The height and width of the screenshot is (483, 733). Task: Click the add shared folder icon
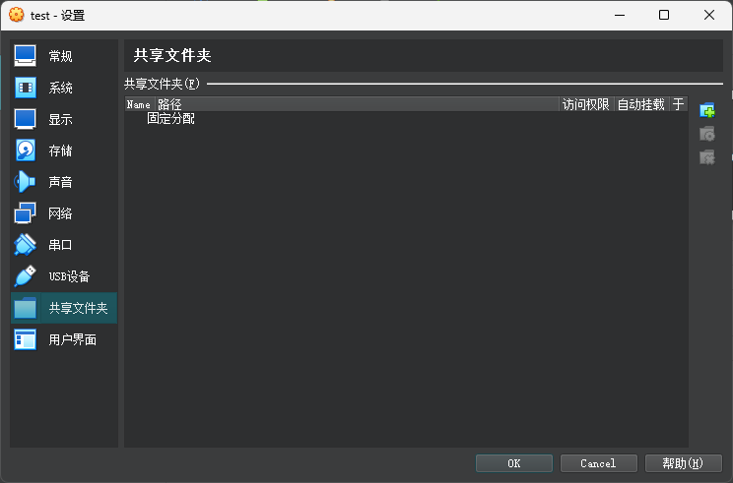(x=706, y=111)
